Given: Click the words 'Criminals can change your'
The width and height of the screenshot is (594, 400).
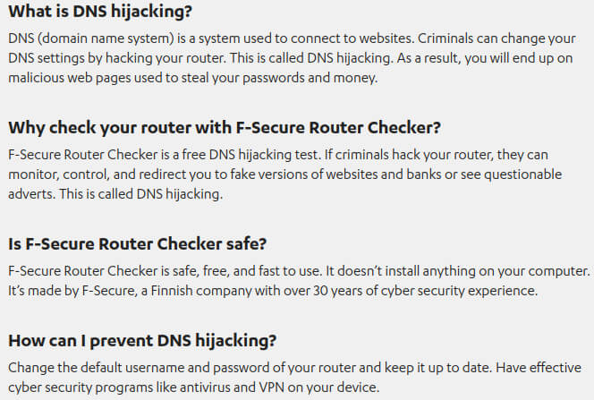Looking at the screenshot, I should coord(496,38).
